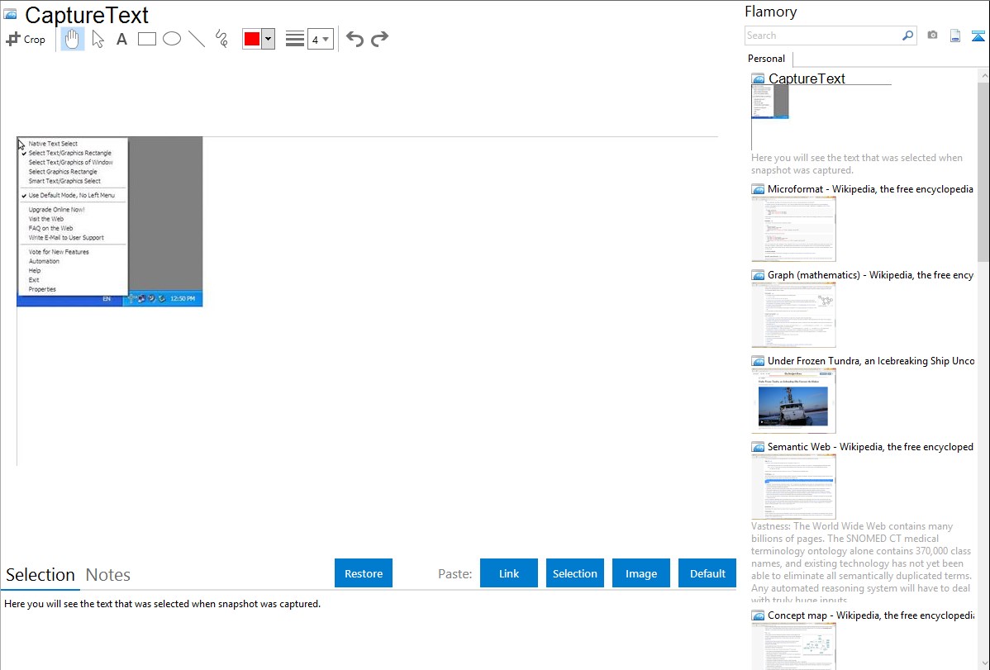Click the captured screenshot image preview
Viewport: 990px width, 670px height.
110,221
